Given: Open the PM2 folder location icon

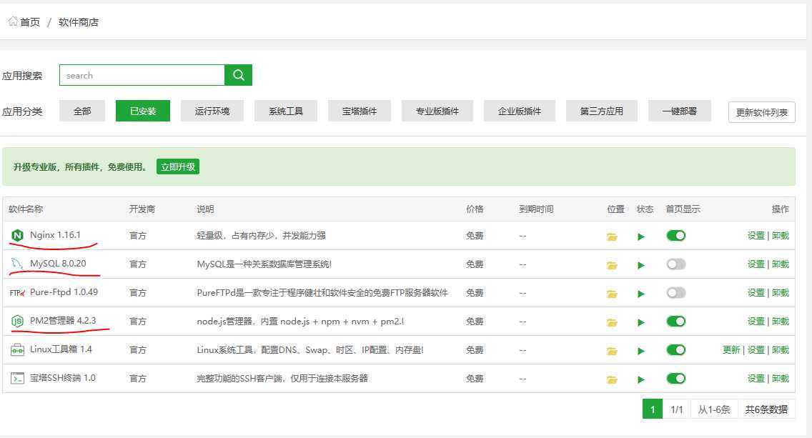Looking at the screenshot, I should pyautogui.click(x=612, y=322).
